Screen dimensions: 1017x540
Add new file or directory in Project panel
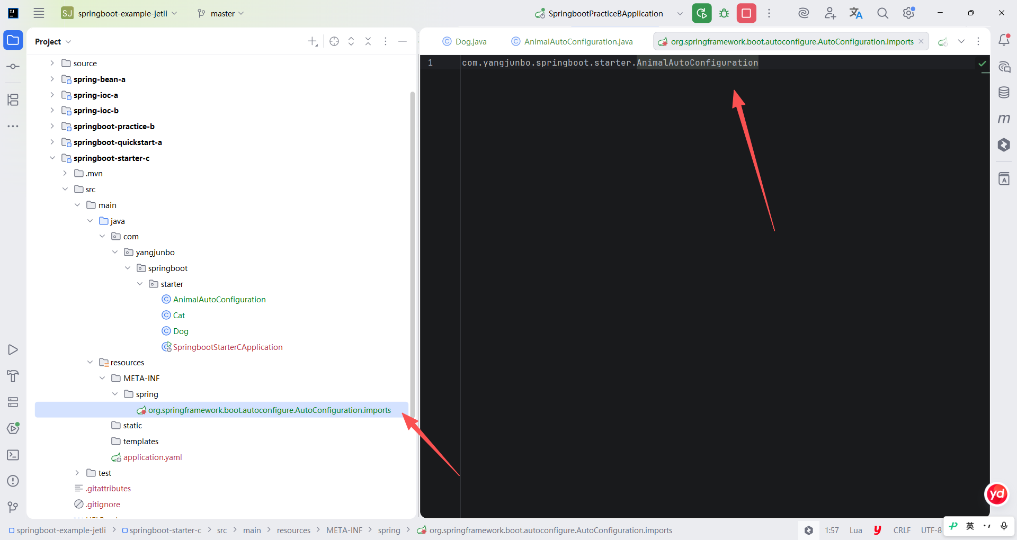(313, 41)
